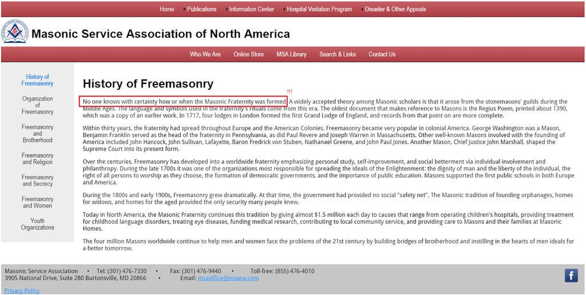Click the History of Freemasonry page heading
This screenshot has height=295, width=586.
click(148, 83)
